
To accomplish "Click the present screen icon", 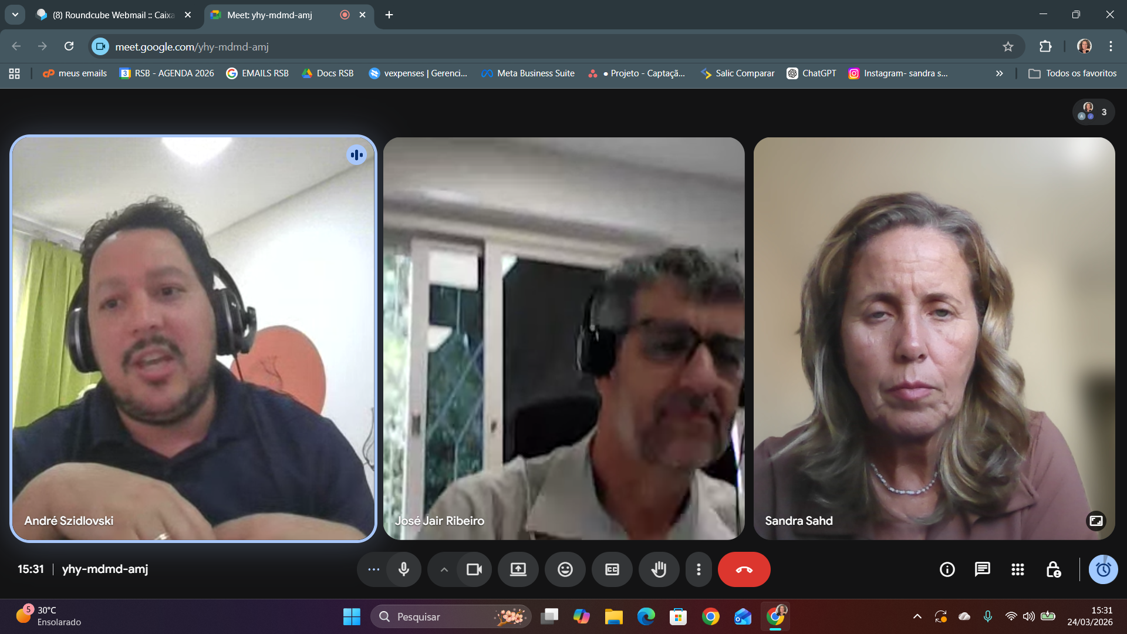I will click(518, 569).
